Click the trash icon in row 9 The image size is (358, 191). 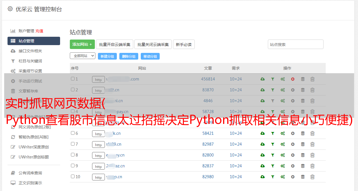312,166
